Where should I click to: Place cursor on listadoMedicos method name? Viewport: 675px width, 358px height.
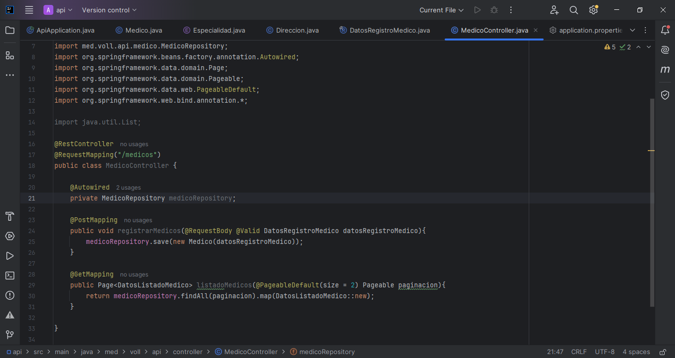(224, 285)
